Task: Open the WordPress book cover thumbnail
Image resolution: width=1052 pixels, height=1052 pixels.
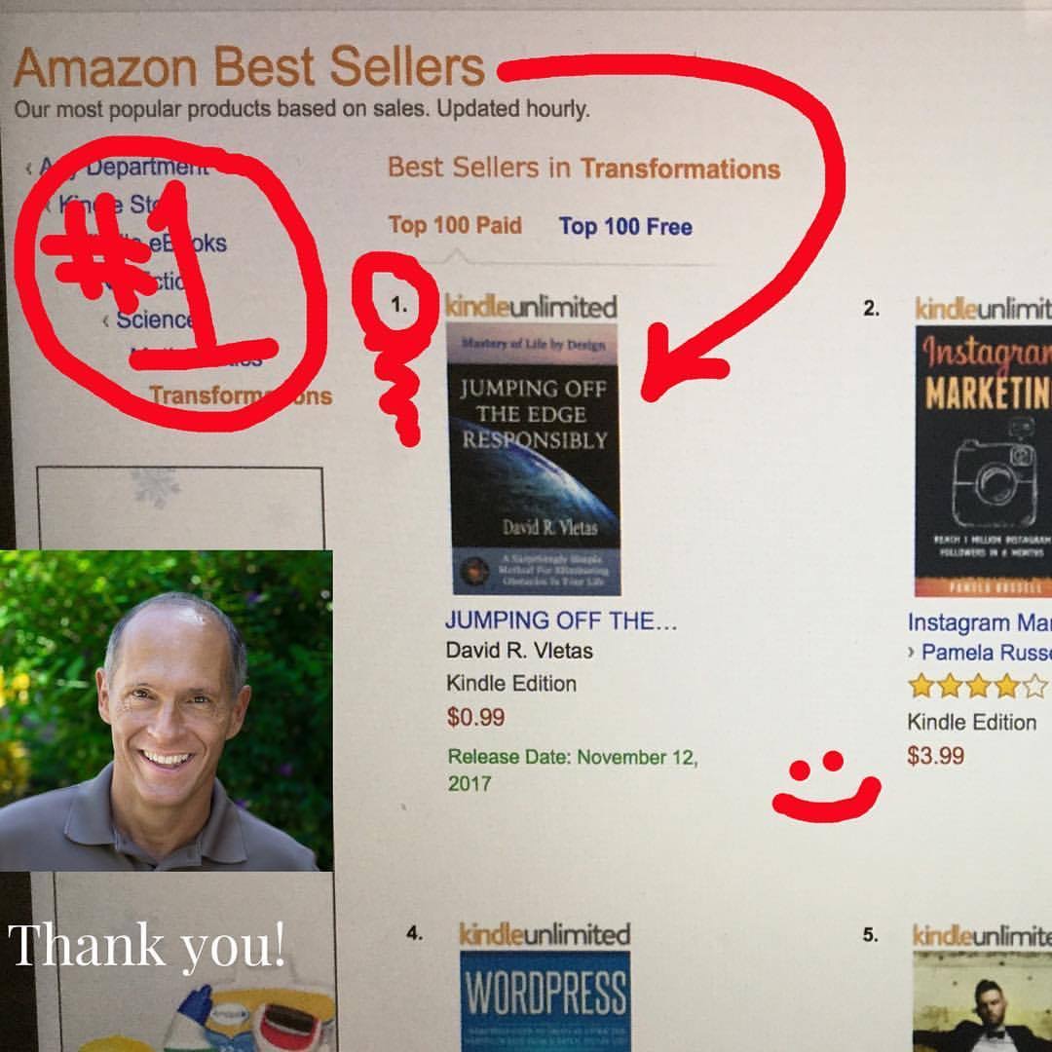Action: click(x=545, y=1001)
